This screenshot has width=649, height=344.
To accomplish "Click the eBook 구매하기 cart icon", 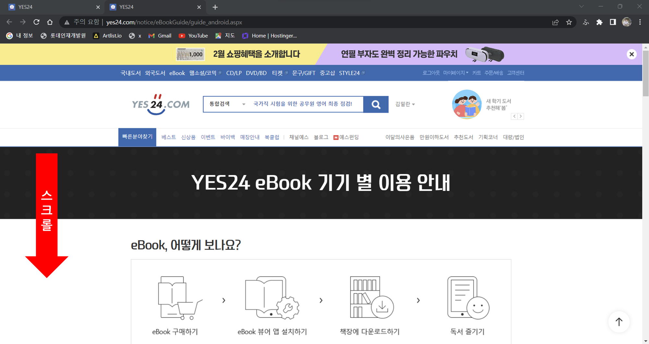I will coord(180,298).
